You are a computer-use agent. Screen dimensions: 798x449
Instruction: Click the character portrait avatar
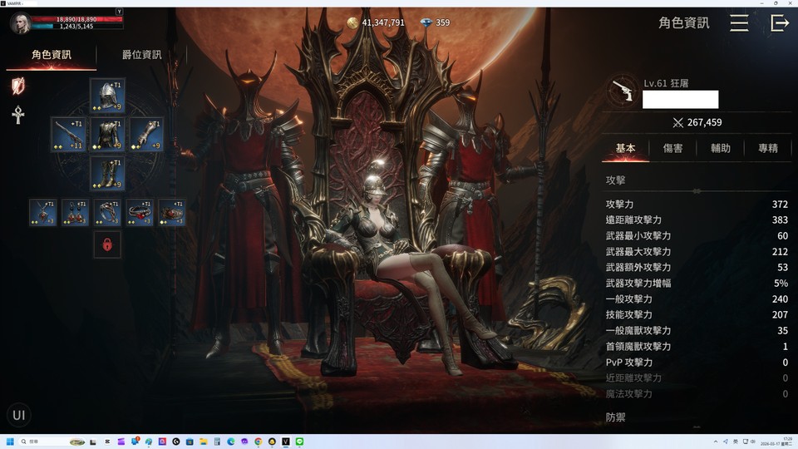(x=20, y=23)
